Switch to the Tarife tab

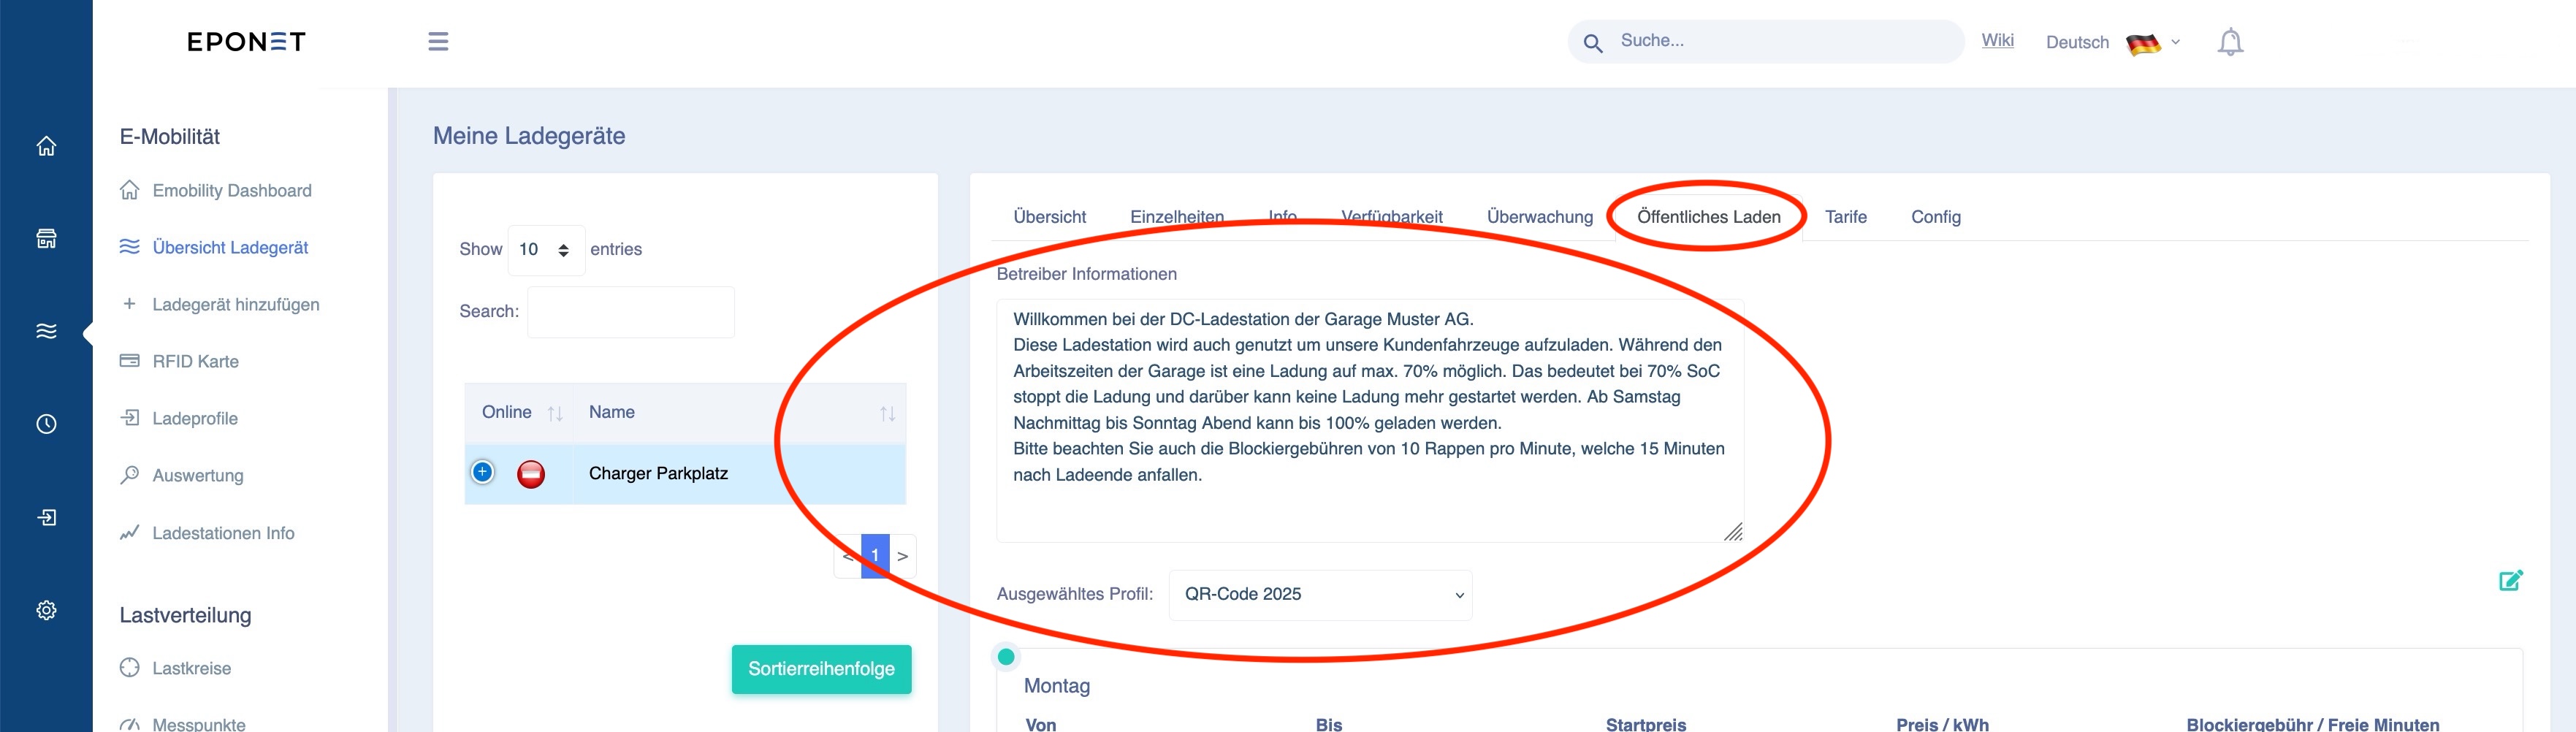pyautogui.click(x=1846, y=217)
